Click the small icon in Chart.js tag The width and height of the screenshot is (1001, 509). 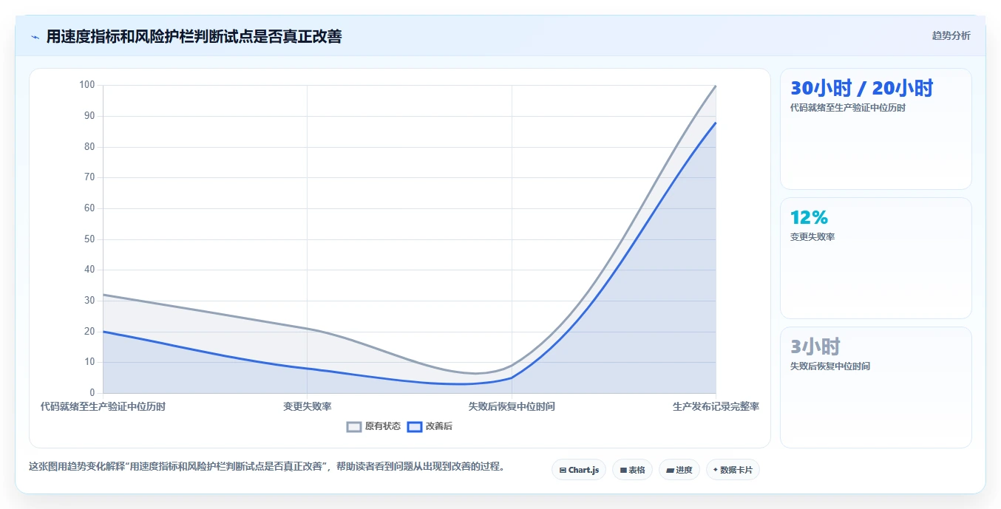[563, 470]
